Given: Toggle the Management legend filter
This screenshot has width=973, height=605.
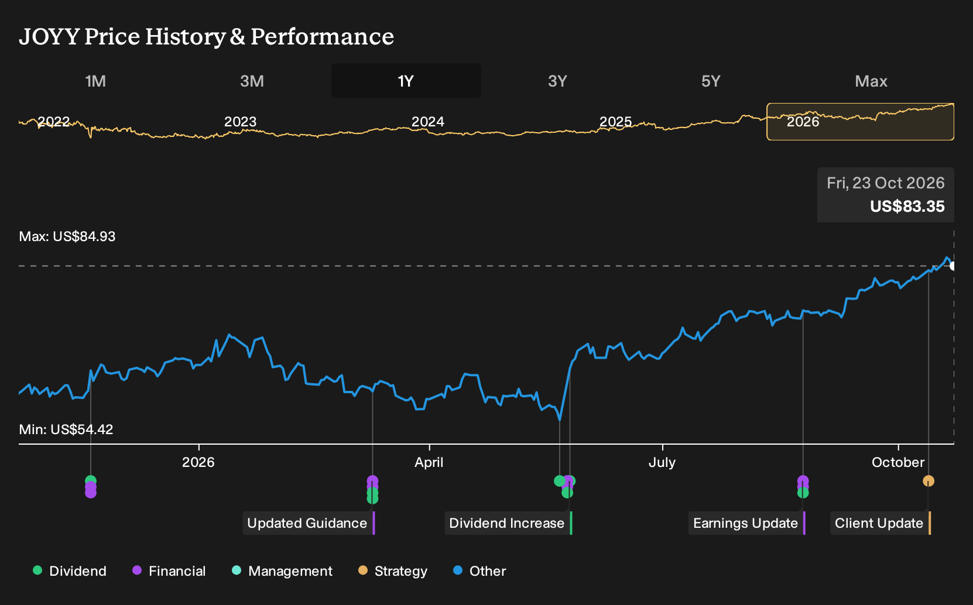Looking at the screenshot, I should pyautogui.click(x=282, y=571).
